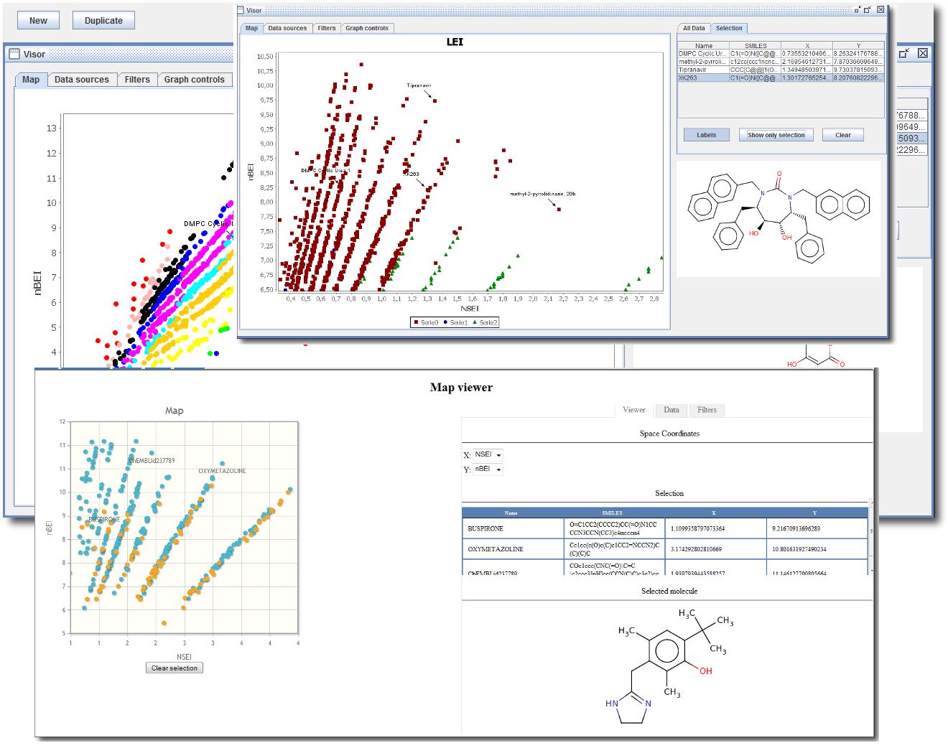The width and height of the screenshot is (948, 748).
Task: Click the window icon beside back Visor title
Action: click(14, 54)
